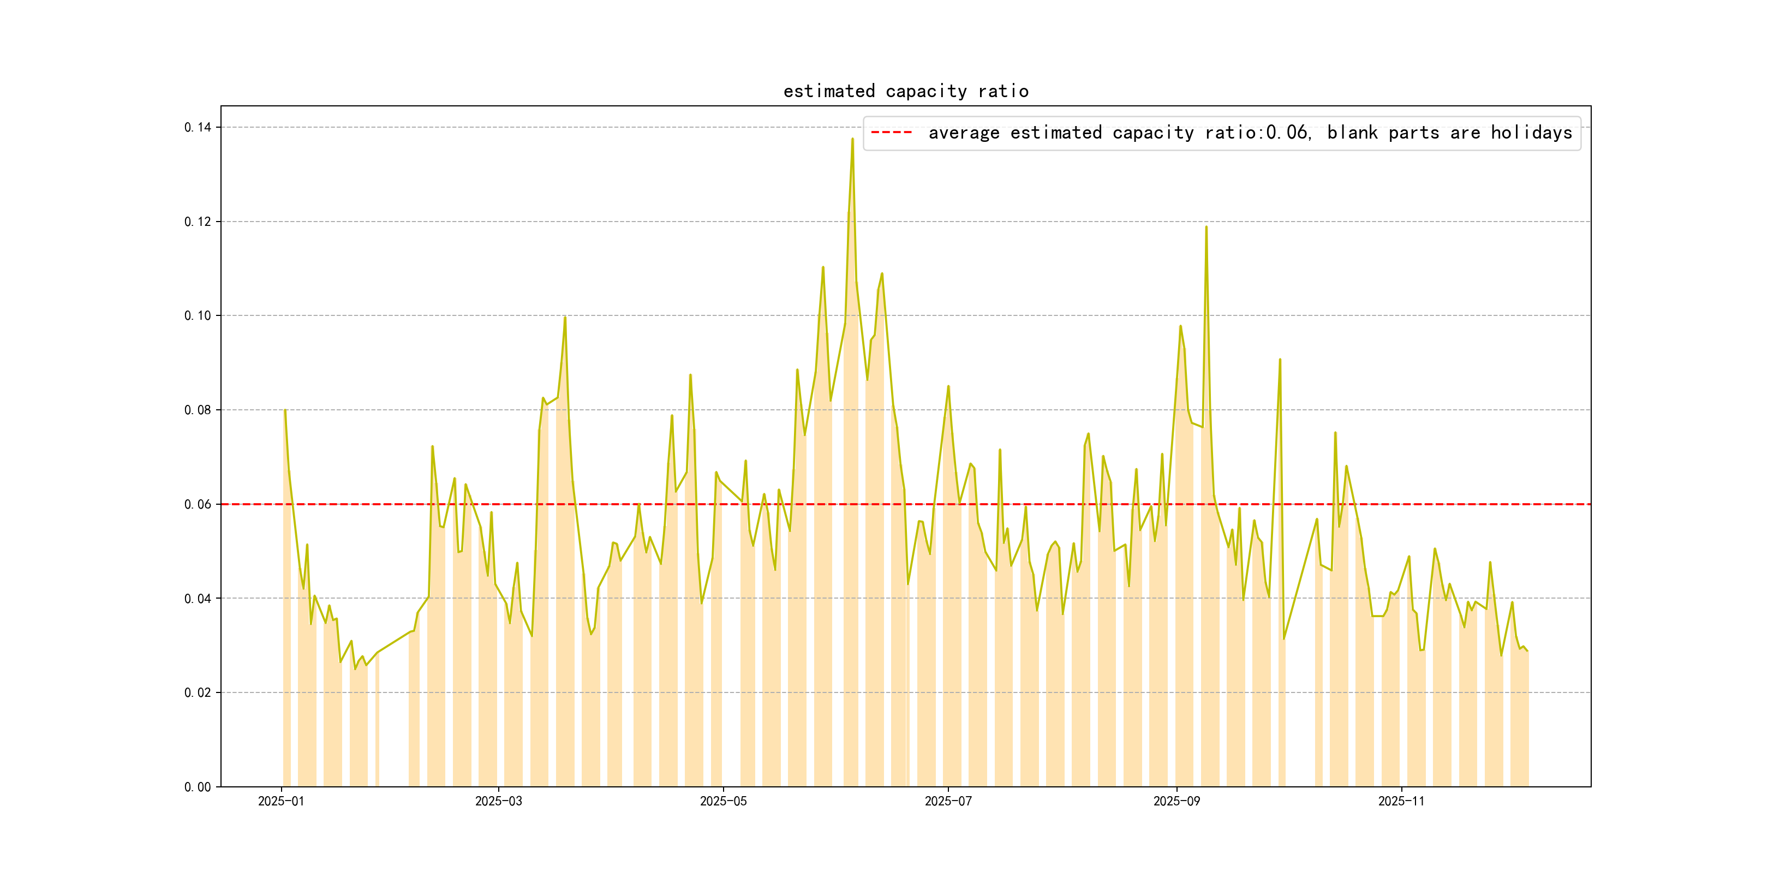Click the 0.02 y-axis tick label
Image resolution: width=1768 pixels, height=884 pixels.
(198, 692)
